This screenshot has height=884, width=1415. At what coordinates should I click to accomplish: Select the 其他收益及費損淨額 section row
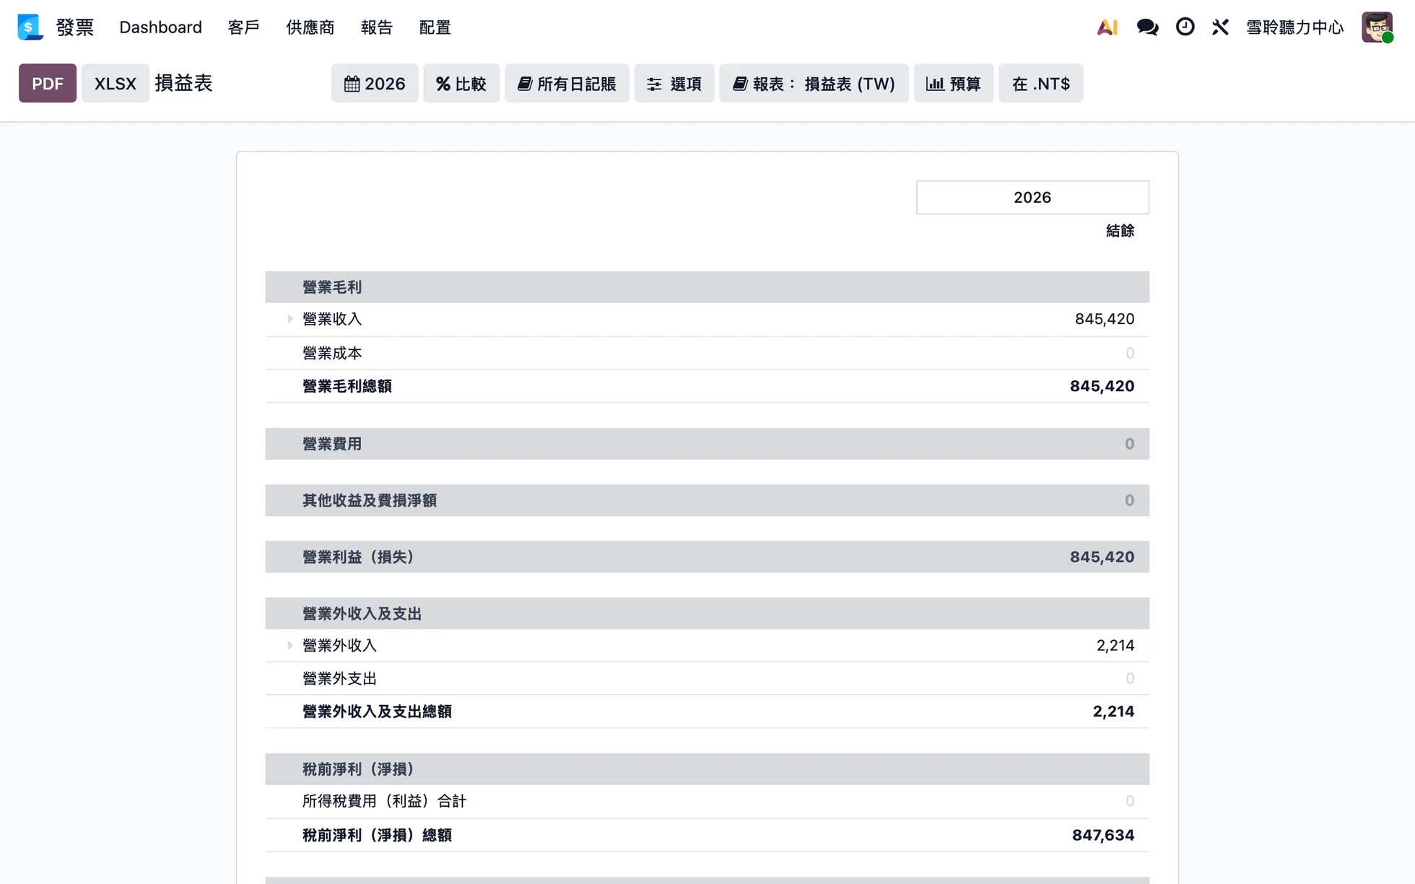pyautogui.click(x=707, y=500)
